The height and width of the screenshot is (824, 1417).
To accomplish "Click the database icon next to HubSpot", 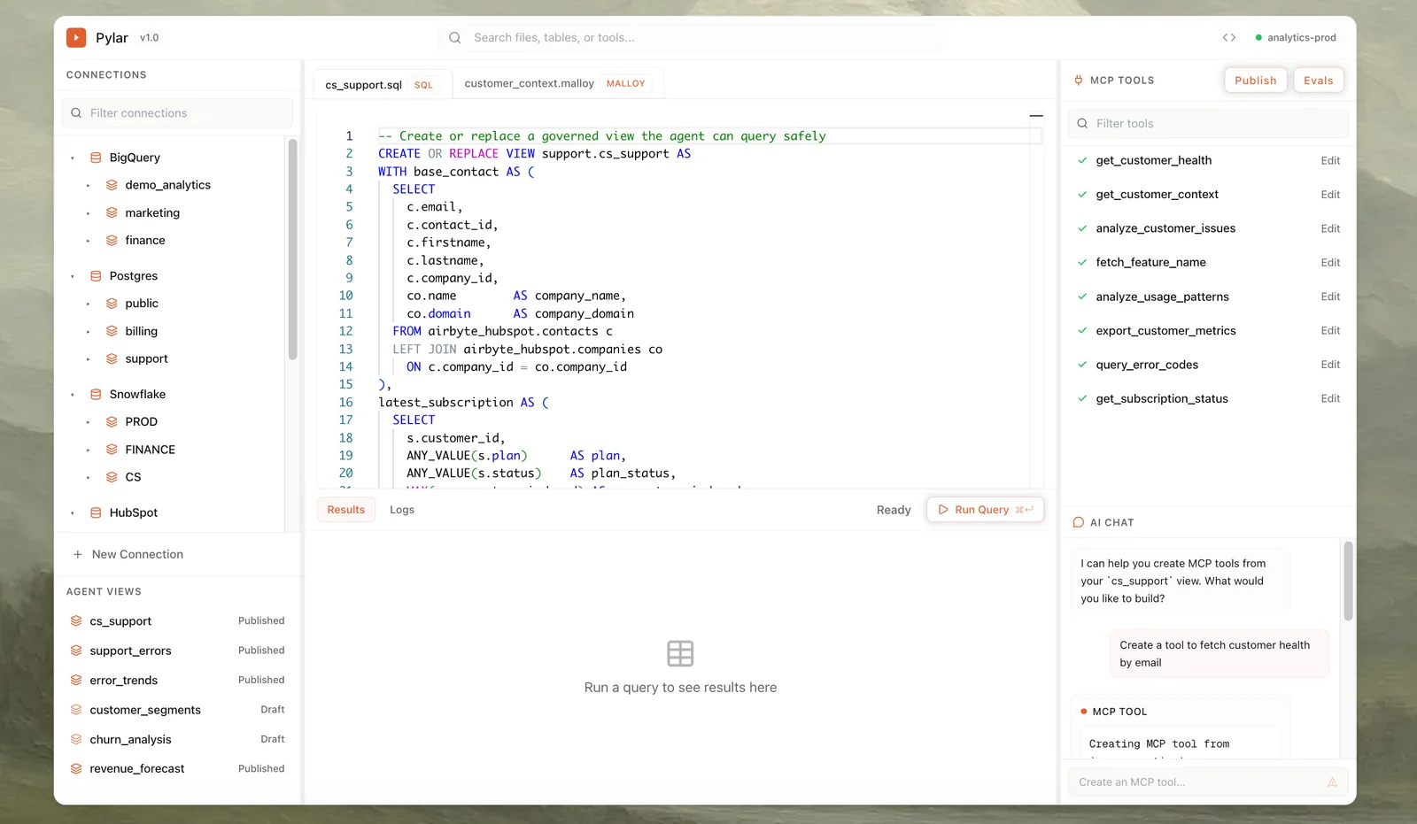I will pyautogui.click(x=95, y=512).
